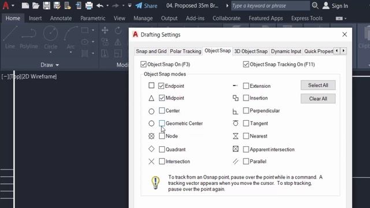Click the Clear All button
370x208 pixels.
pyautogui.click(x=318, y=99)
